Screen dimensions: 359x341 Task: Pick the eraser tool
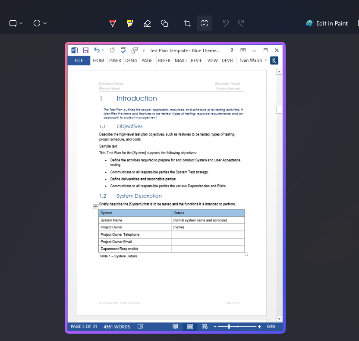tap(147, 23)
